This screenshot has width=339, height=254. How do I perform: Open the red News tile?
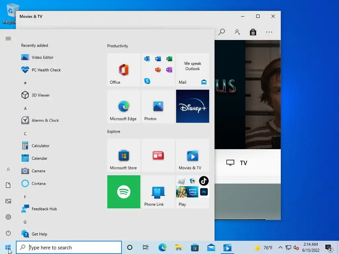pos(158,155)
